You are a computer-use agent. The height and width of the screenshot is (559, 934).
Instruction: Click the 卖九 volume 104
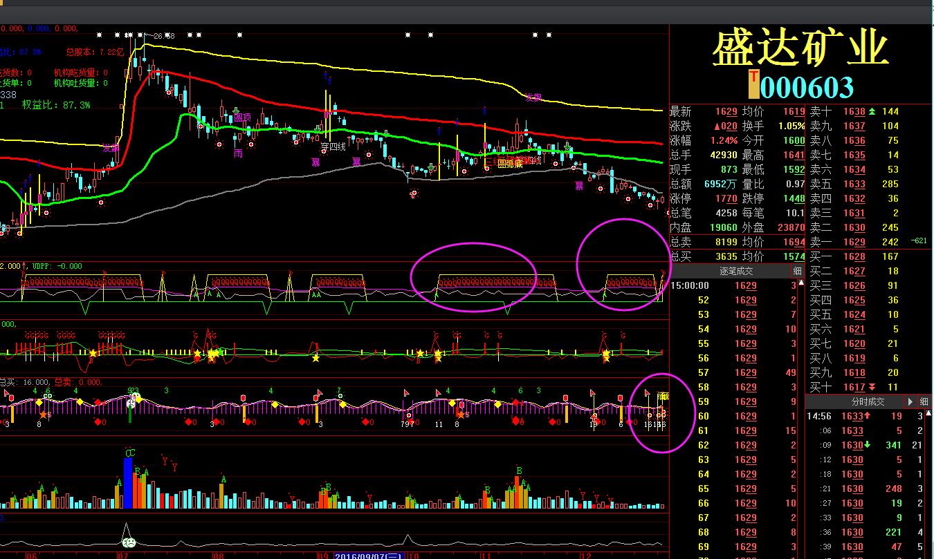coord(890,126)
